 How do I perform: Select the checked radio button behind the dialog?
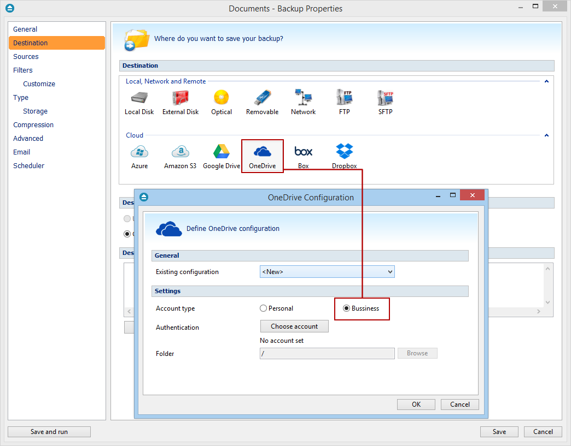[x=127, y=234]
